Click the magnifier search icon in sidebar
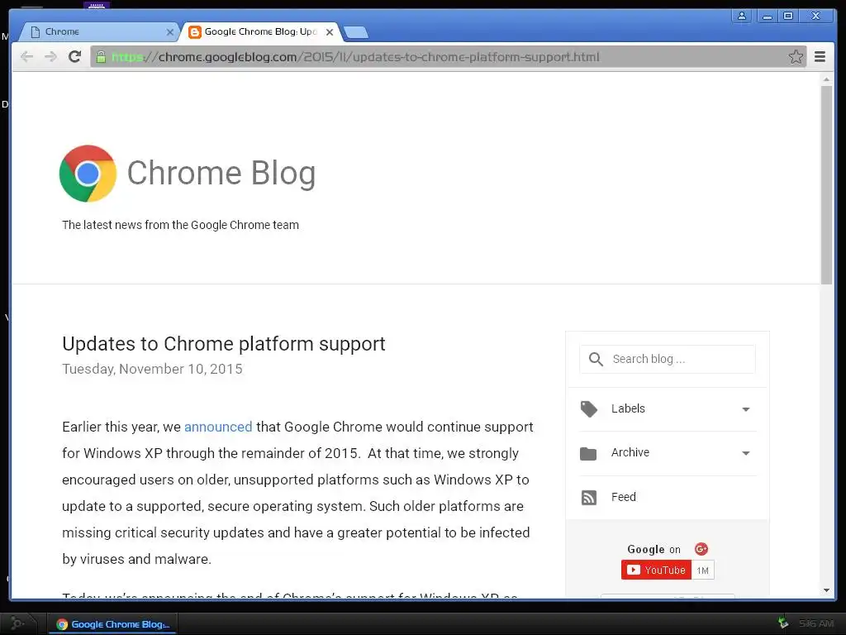 (x=596, y=359)
